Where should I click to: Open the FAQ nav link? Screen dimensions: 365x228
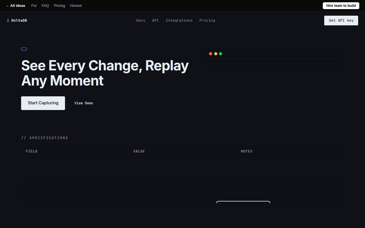point(45,6)
